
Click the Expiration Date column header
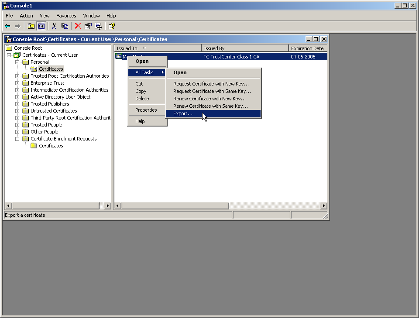point(307,48)
